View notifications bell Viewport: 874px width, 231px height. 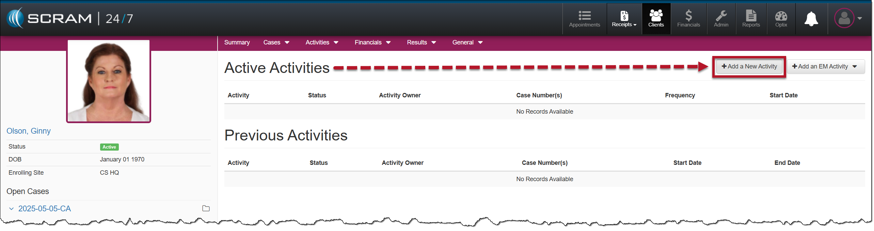click(x=811, y=19)
